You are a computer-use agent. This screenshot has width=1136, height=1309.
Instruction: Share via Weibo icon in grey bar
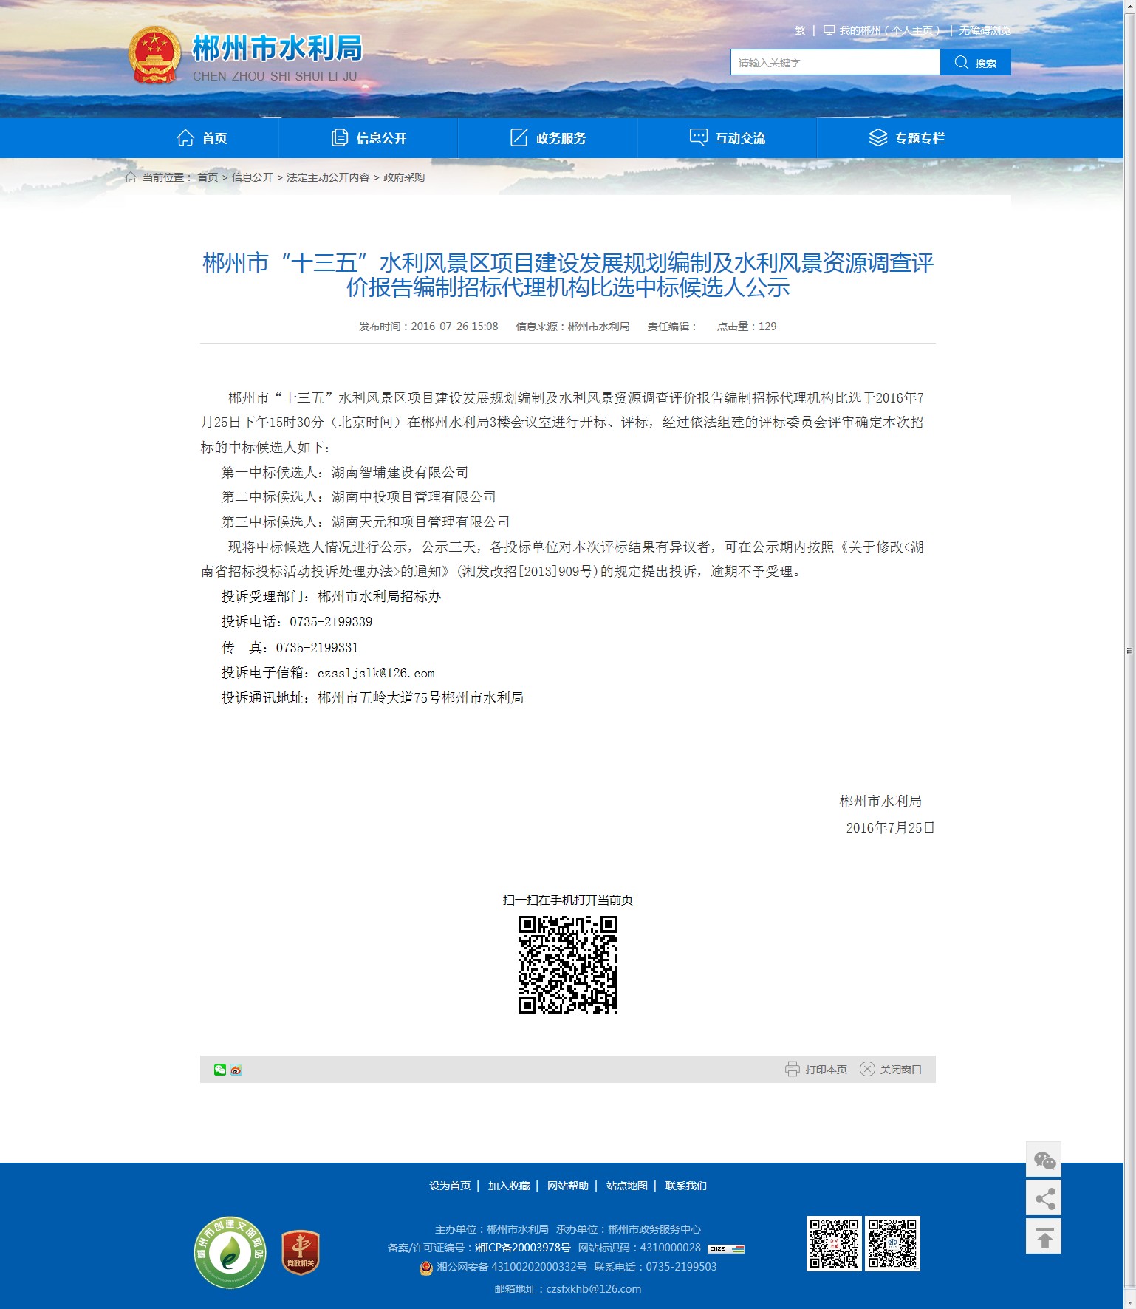pos(236,1070)
